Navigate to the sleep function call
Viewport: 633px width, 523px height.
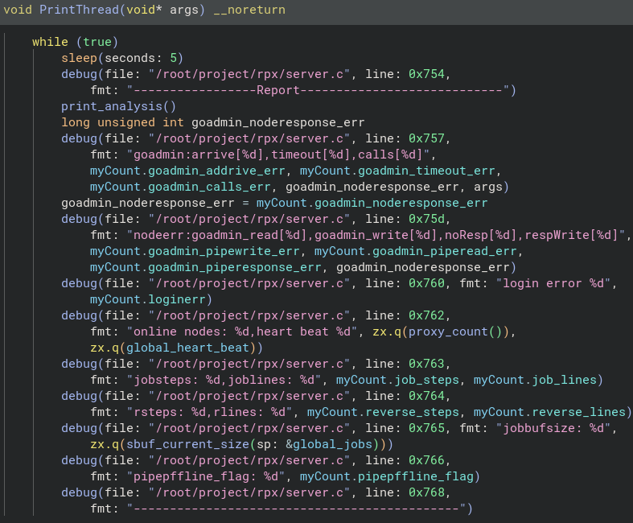79,58
